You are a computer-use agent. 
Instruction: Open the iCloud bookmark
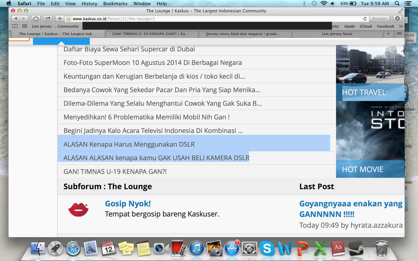coord(366,26)
